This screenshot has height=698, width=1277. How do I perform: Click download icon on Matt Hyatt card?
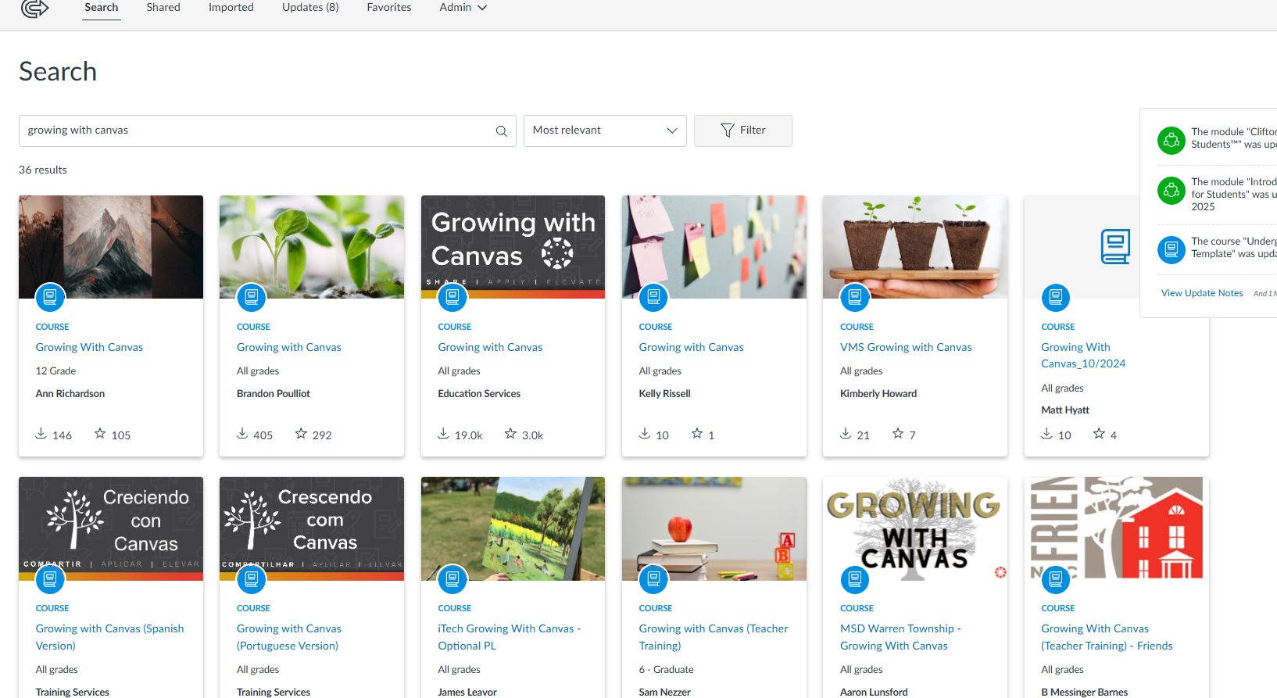point(1046,433)
